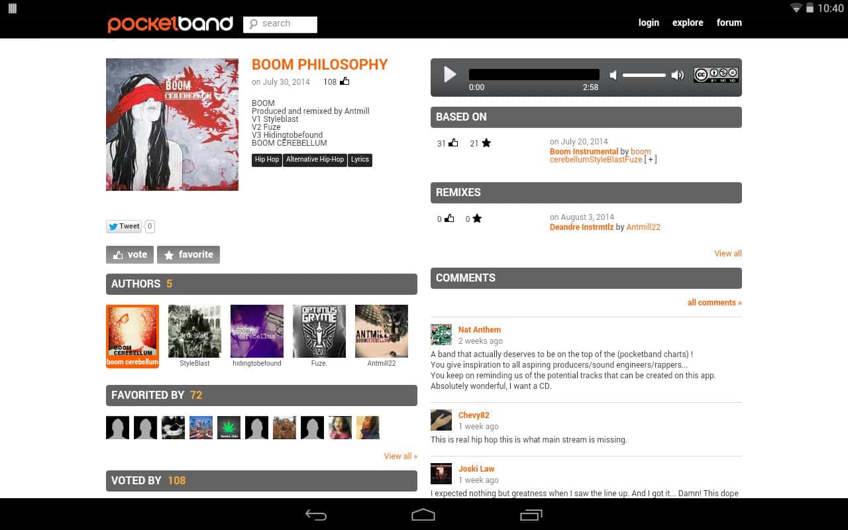Click the thumbs-up icon next to 108
Image resolution: width=848 pixels, height=530 pixels.
click(x=344, y=81)
